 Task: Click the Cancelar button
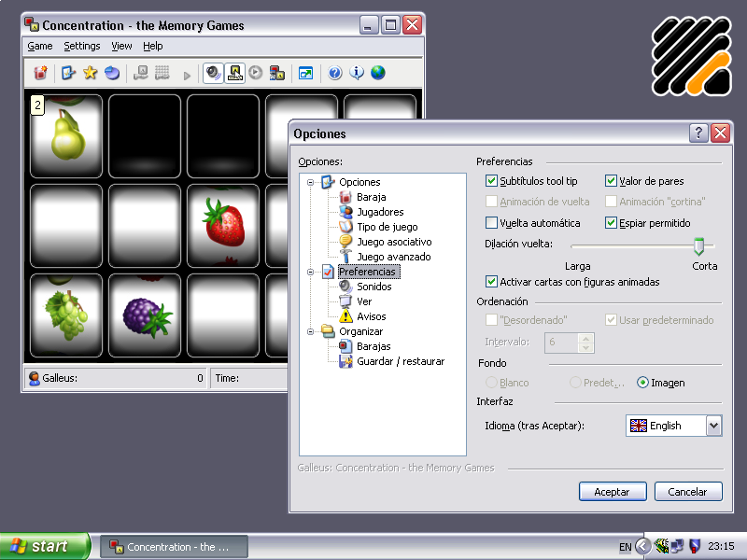click(x=687, y=492)
